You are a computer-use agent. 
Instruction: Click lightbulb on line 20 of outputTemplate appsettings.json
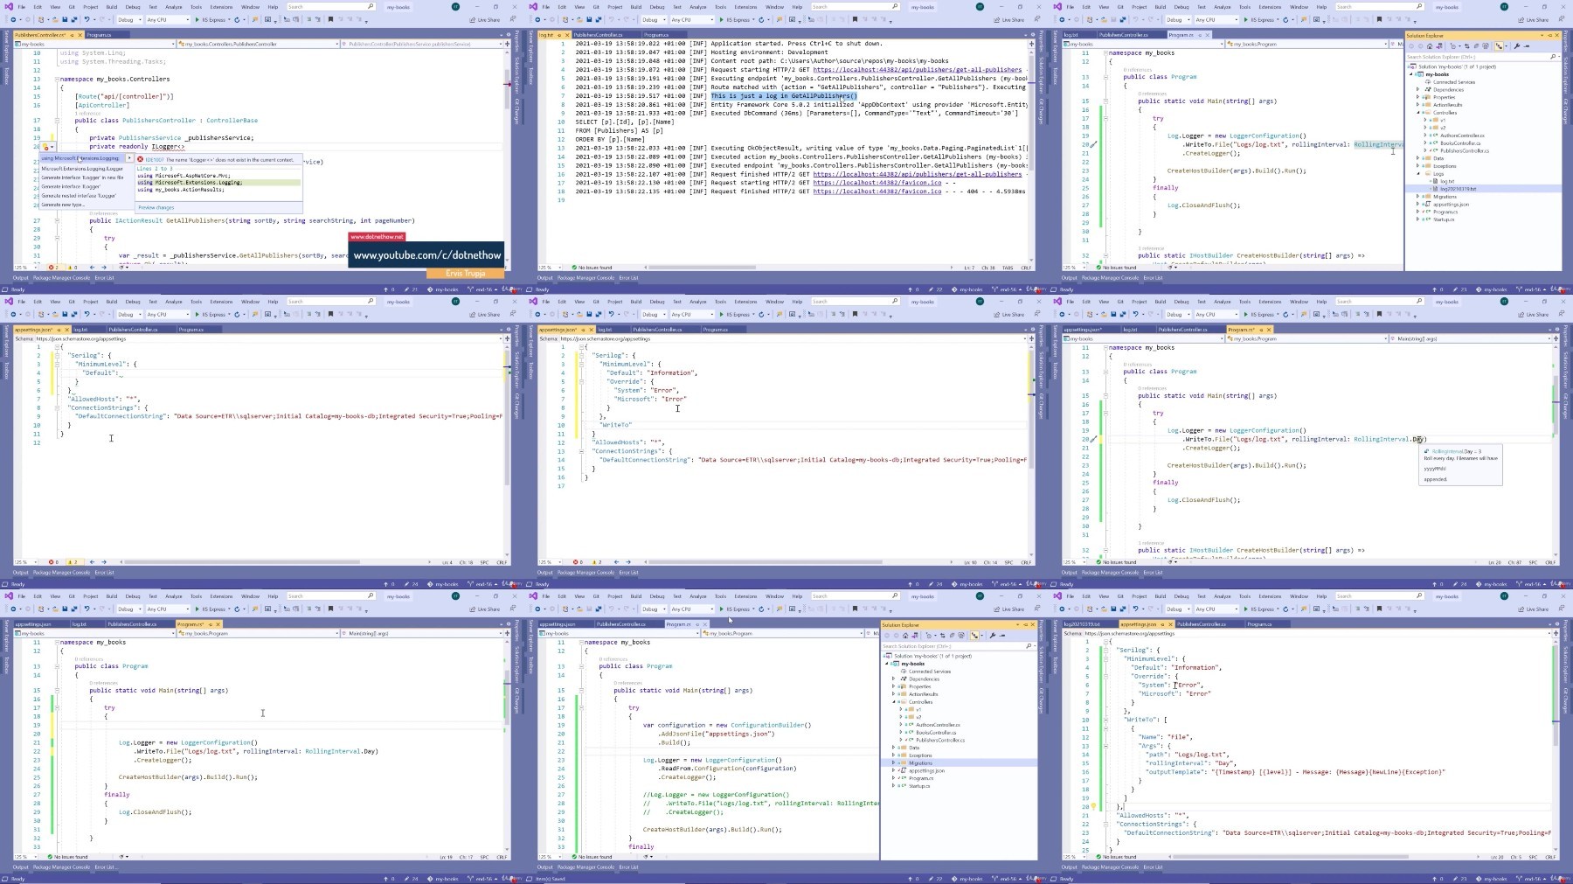tap(1093, 806)
